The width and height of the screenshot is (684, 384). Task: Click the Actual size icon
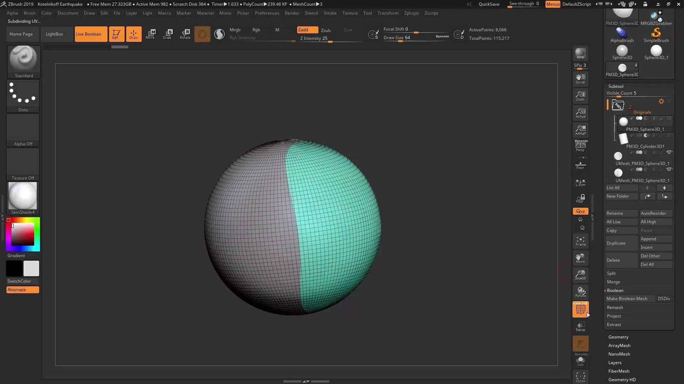point(580,113)
